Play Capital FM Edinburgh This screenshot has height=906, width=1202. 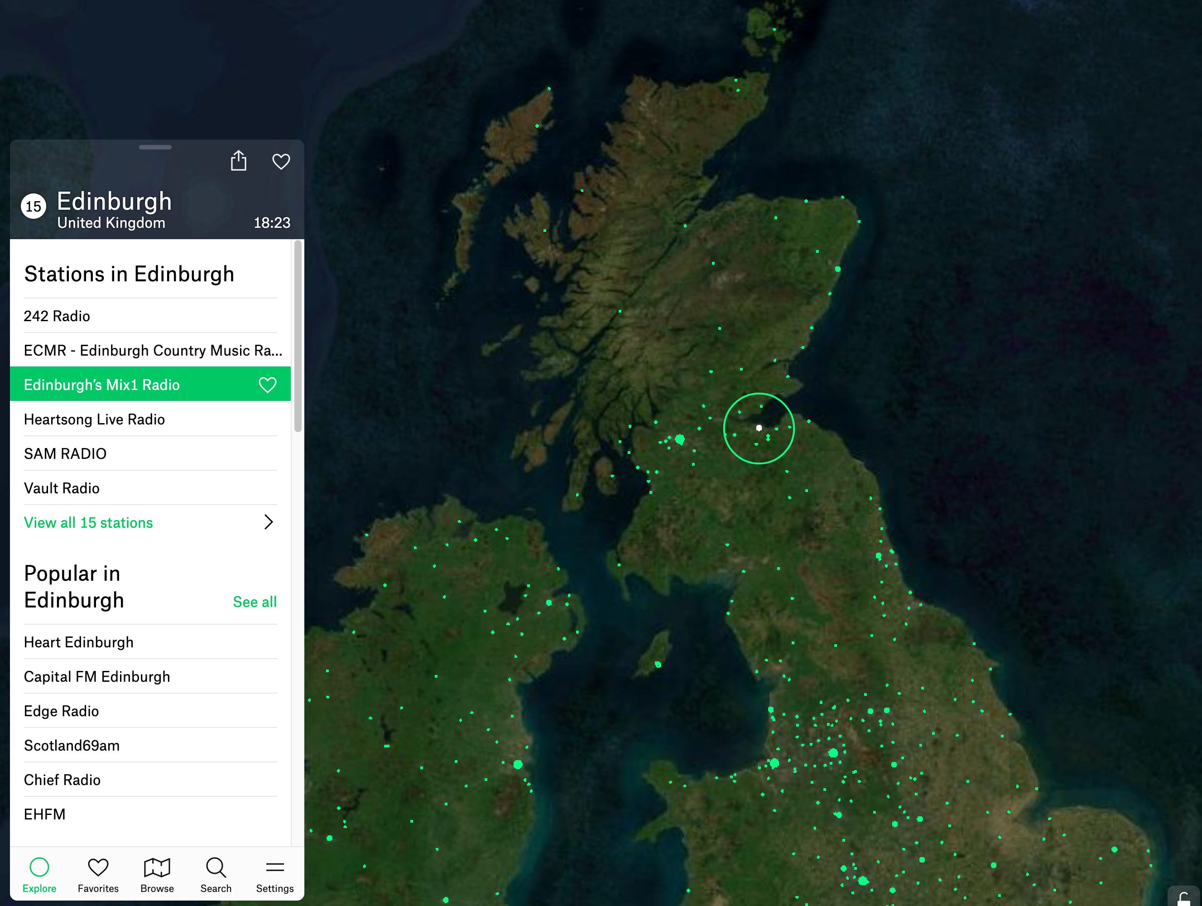tap(97, 677)
